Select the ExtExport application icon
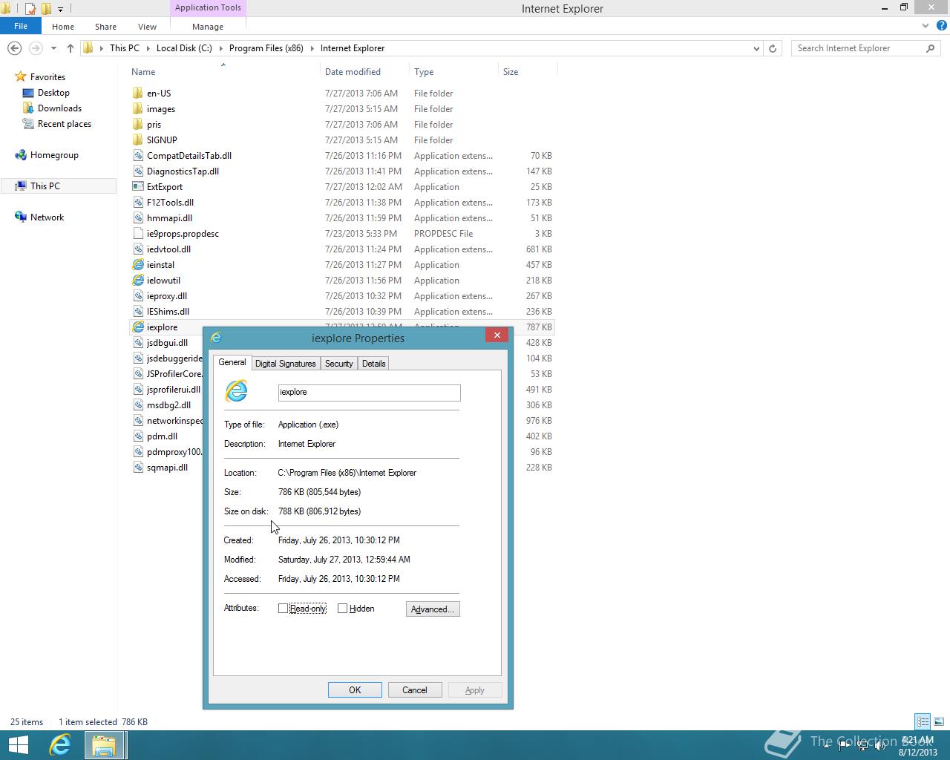 coord(138,187)
